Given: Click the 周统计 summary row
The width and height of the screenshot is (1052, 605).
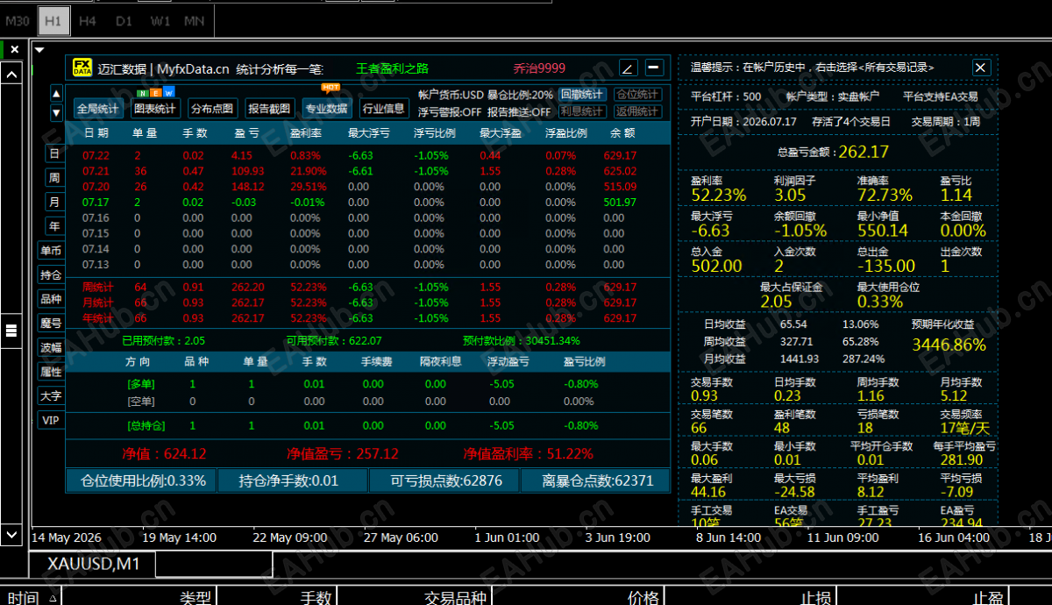Looking at the screenshot, I should tap(368, 287).
